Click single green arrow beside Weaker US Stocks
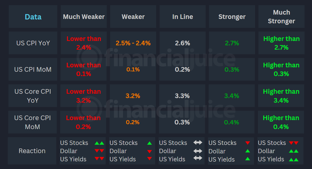 (x=149, y=143)
